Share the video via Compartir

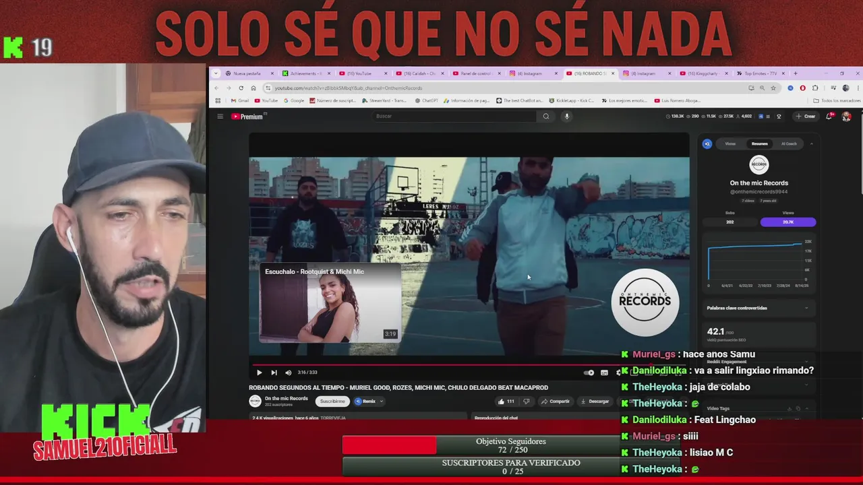pyautogui.click(x=555, y=401)
